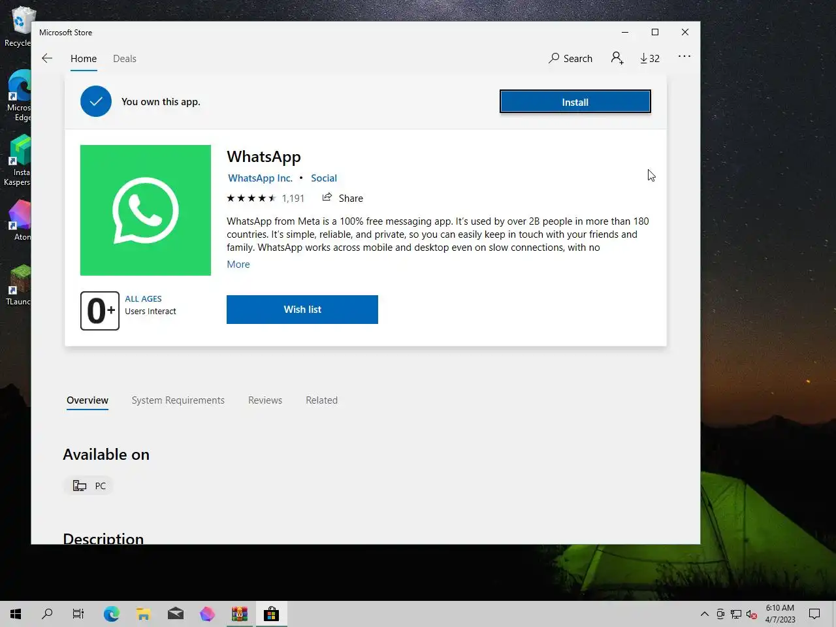Expand the description with More

(238, 265)
